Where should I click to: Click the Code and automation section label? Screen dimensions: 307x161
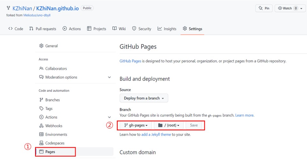click(x=54, y=91)
